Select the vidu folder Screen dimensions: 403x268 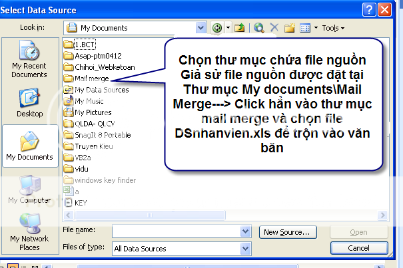(x=76, y=169)
